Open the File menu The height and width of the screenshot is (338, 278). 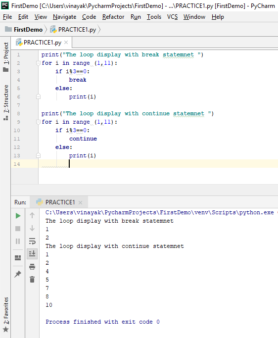click(7, 17)
